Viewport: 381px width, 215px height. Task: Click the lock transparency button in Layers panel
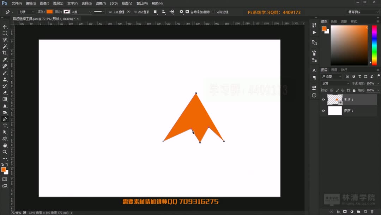pyautogui.click(x=332, y=90)
